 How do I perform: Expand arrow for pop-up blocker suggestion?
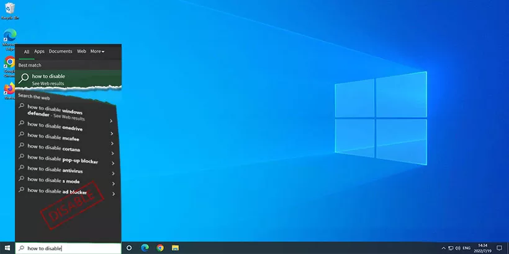pos(112,164)
